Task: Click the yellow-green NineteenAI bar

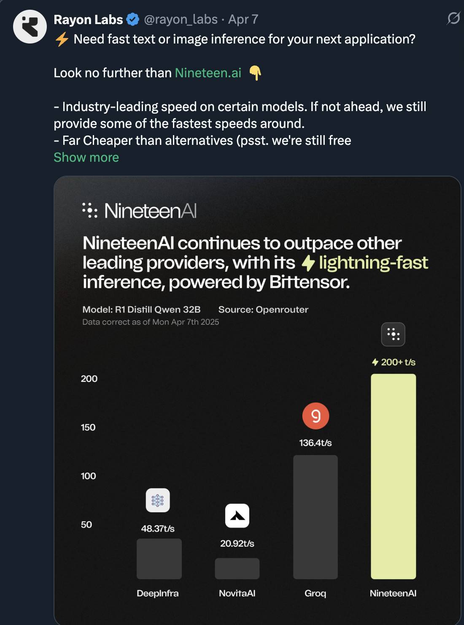Action: coord(393,476)
